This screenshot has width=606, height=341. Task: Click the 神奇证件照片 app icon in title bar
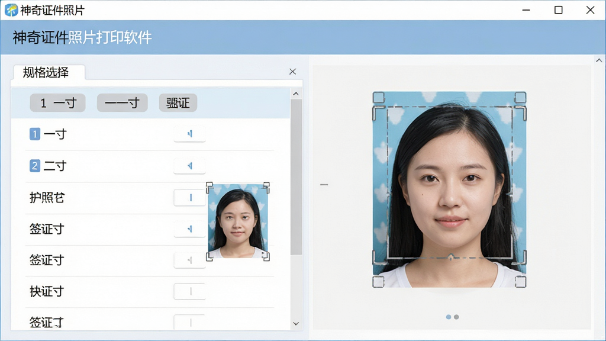coord(11,10)
